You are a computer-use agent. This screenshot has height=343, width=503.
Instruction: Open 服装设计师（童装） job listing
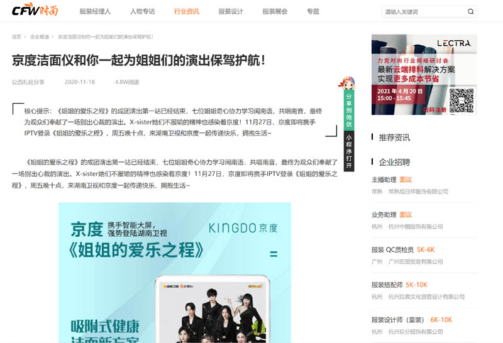(398, 320)
